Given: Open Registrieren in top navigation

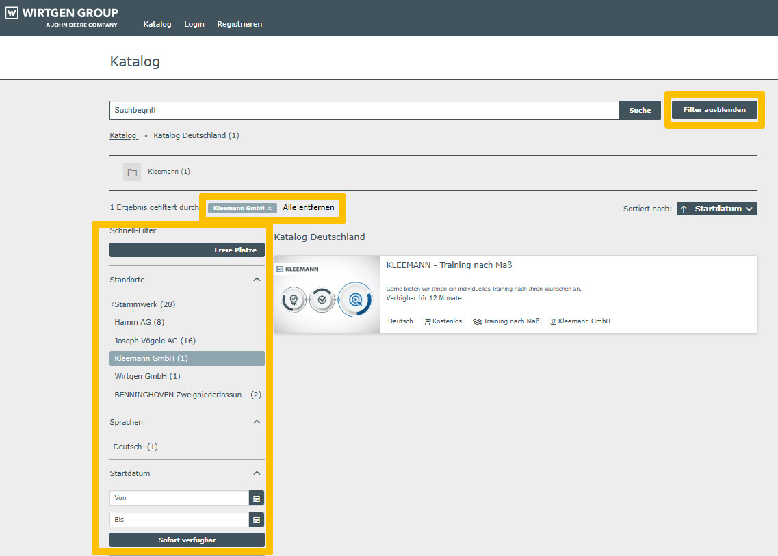Looking at the screenshot, I should [239, 24].
